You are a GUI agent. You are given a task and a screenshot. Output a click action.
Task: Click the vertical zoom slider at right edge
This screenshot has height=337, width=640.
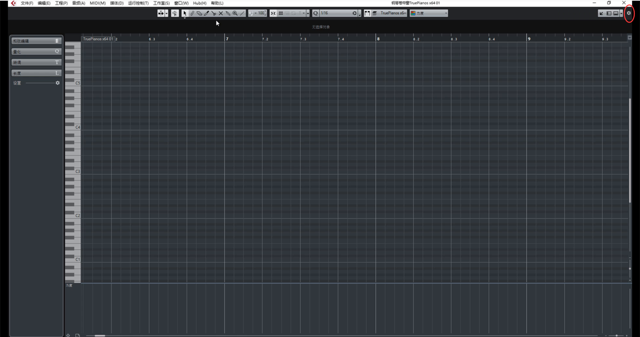(630, 268)
